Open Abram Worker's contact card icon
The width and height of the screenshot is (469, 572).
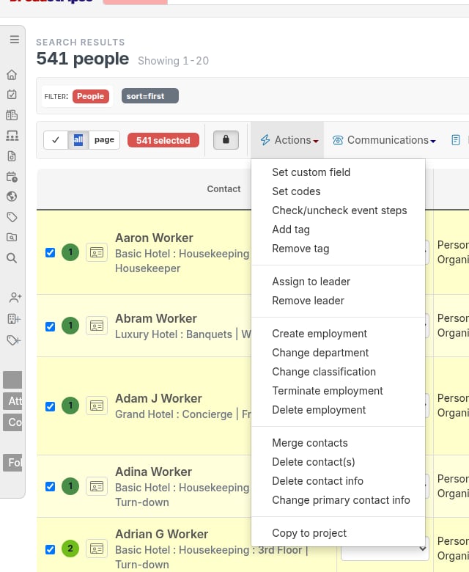click(x=97, y=326)
